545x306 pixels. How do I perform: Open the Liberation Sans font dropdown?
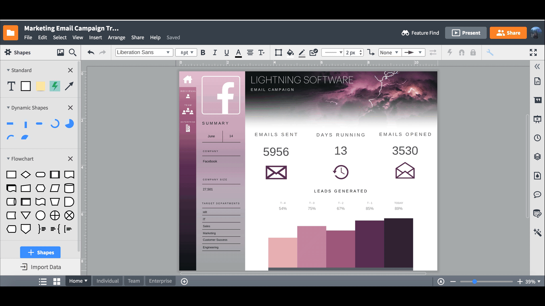coord(144,52)
